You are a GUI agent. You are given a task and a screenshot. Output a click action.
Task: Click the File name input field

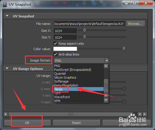pos(89,24)
